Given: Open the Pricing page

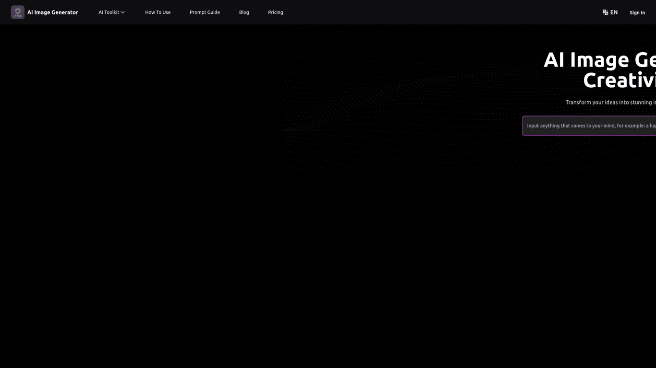Looking at the screenshot, I should click(275, 12).
